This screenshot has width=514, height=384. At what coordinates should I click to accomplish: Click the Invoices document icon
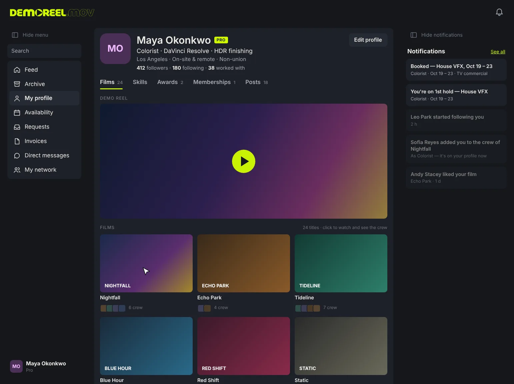tap(17, 141)
